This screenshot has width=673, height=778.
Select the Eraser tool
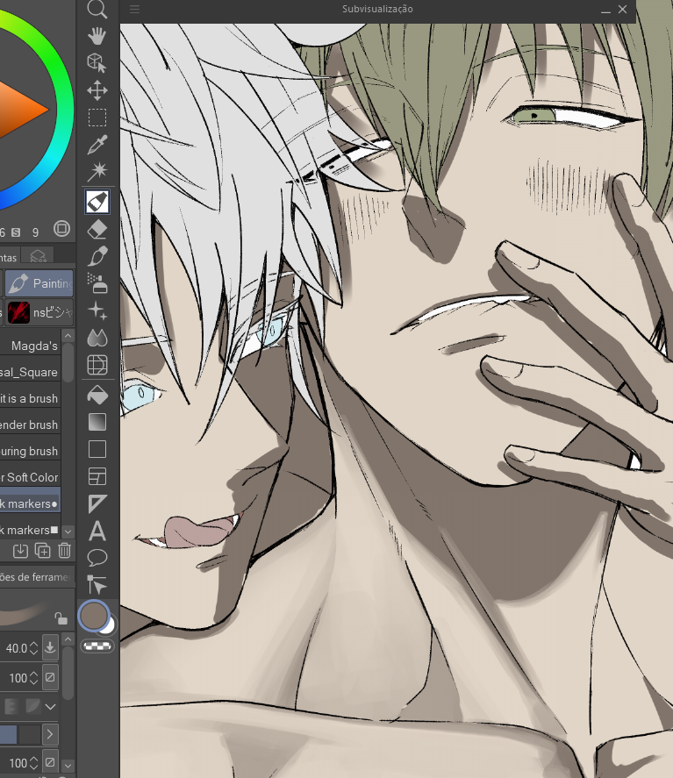click(97, 230)
